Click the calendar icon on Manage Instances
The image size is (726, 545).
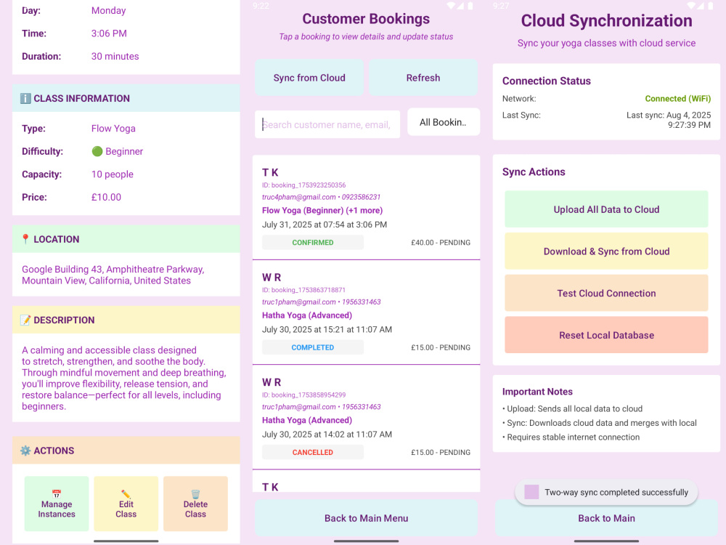pos(57,493)
